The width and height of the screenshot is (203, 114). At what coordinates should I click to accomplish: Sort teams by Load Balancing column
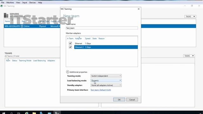tap(39, 60)
